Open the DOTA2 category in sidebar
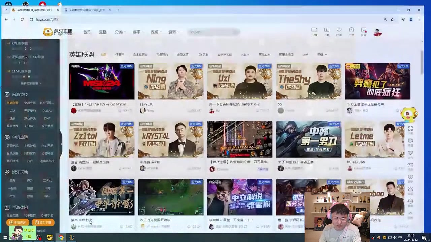The image size is (431, 242). coord(47,111)
